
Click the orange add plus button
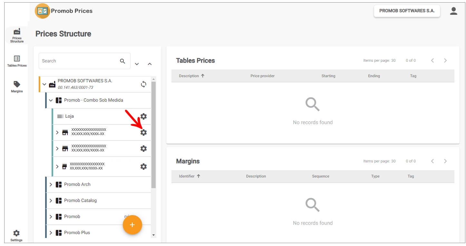pyautogui.click(x=132, y=225)
